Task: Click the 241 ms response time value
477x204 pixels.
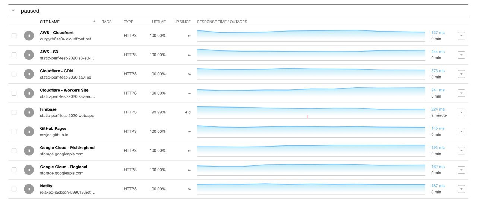Action: click(438, 90)
